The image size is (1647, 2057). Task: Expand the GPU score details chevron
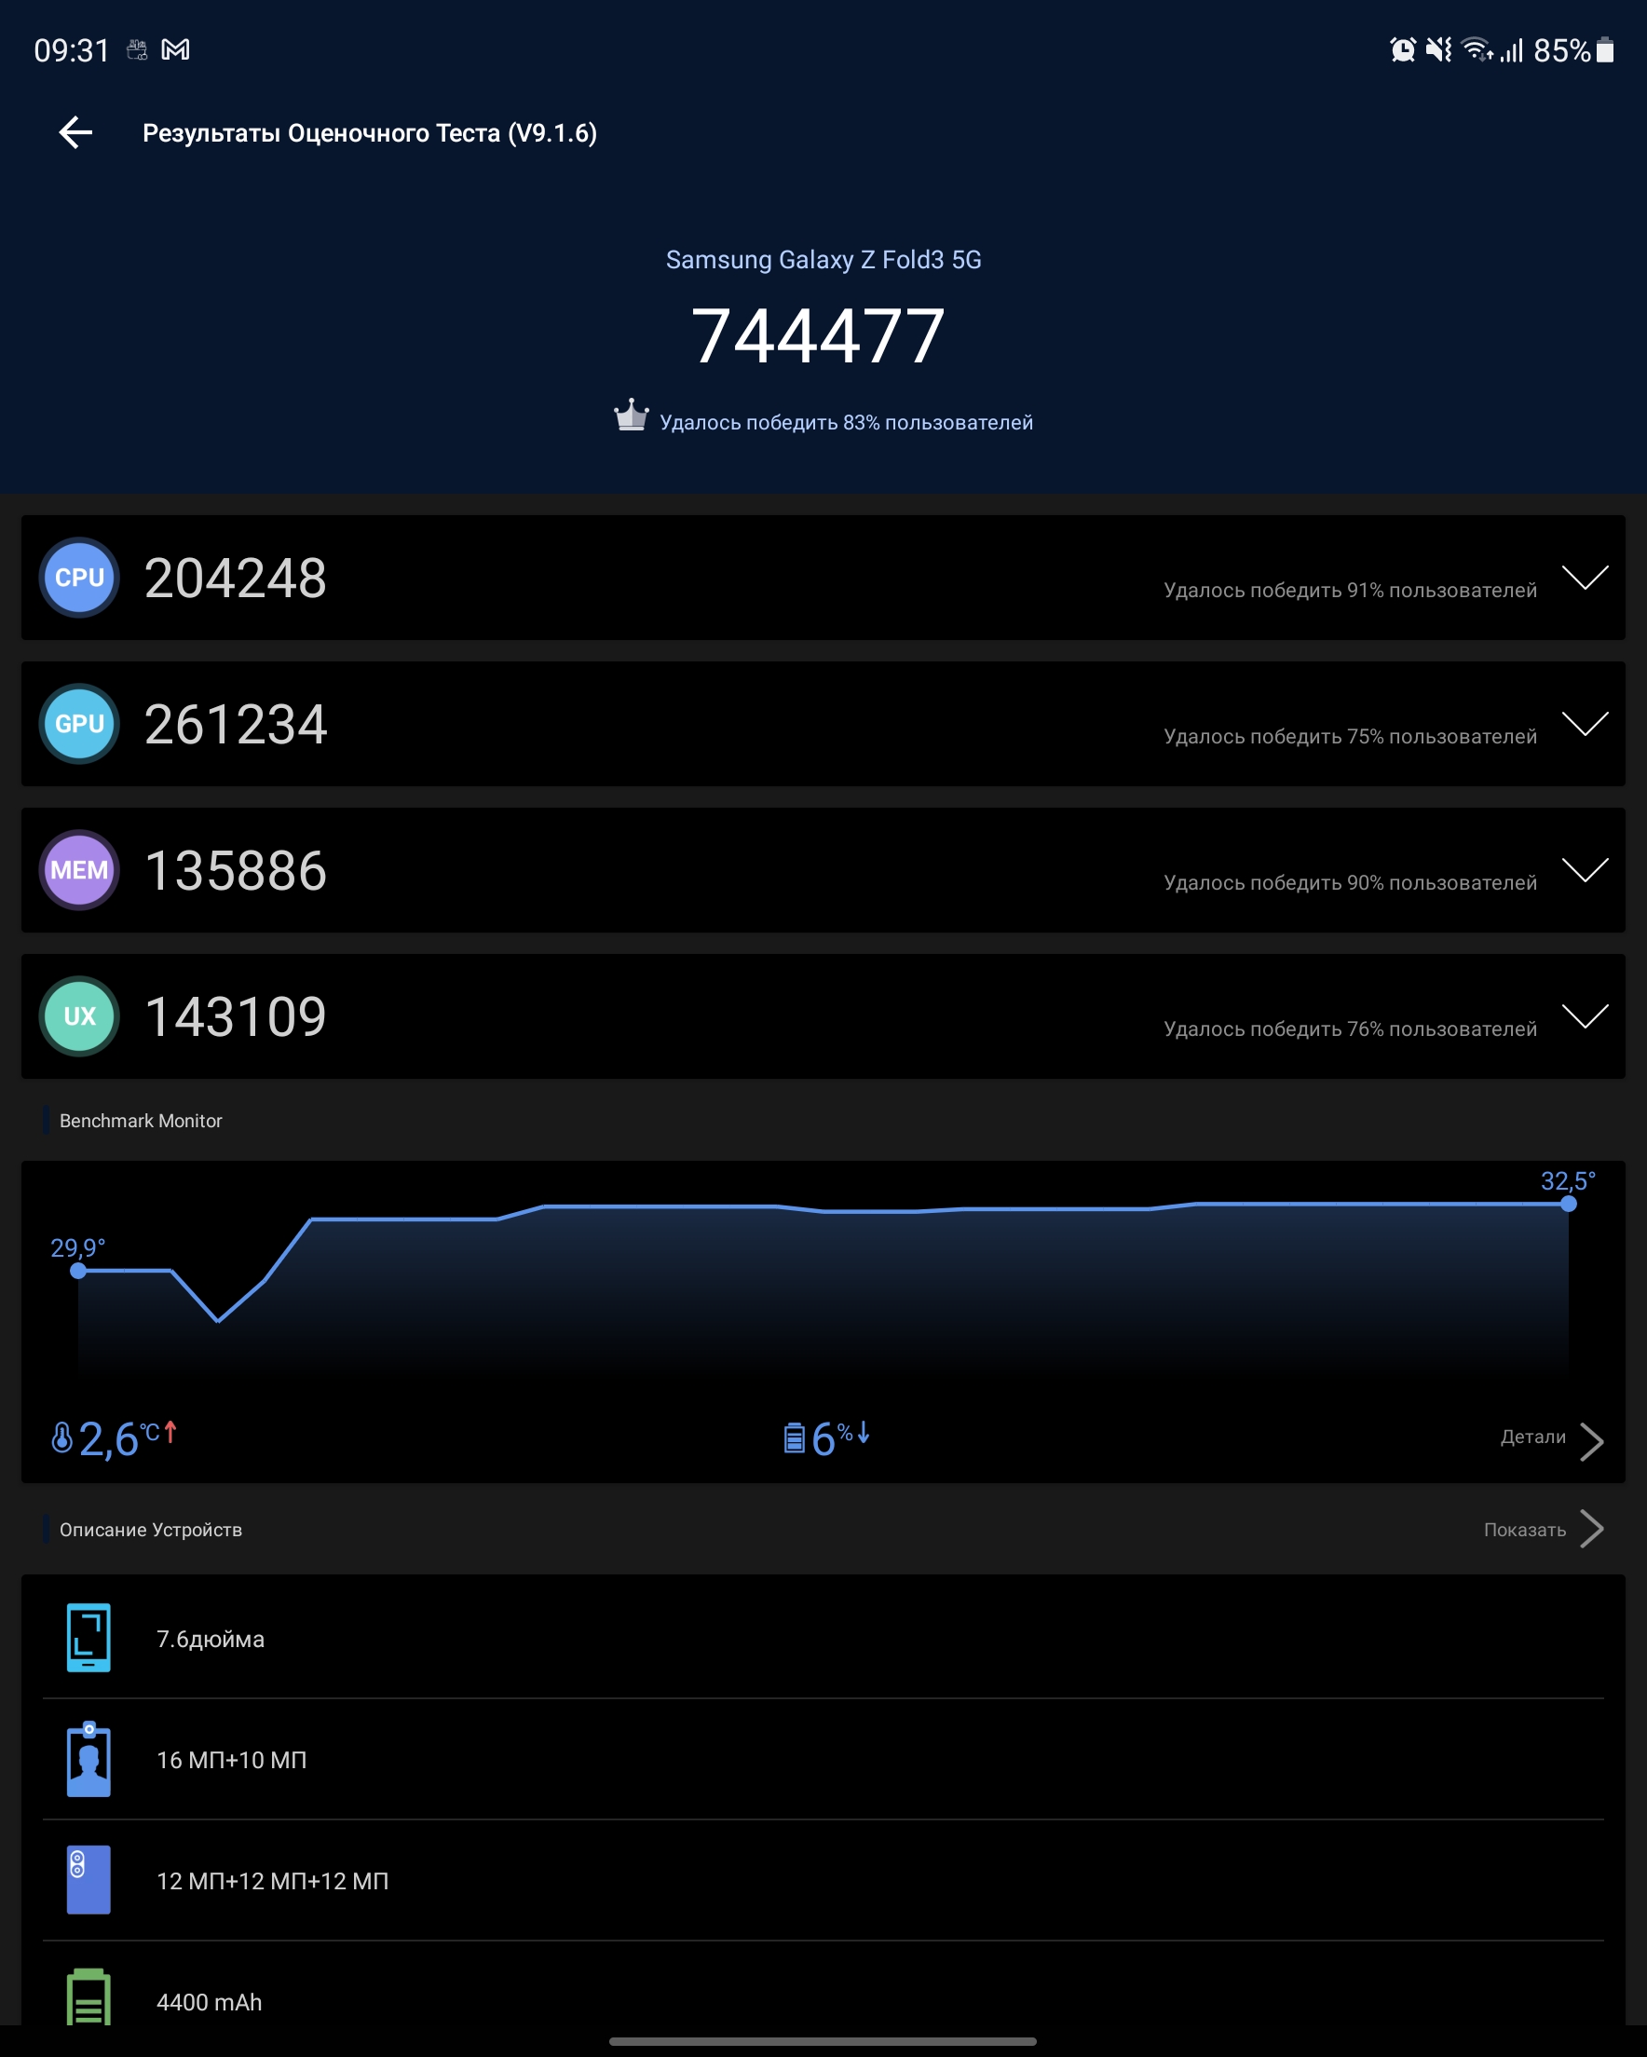point(1585,724)
